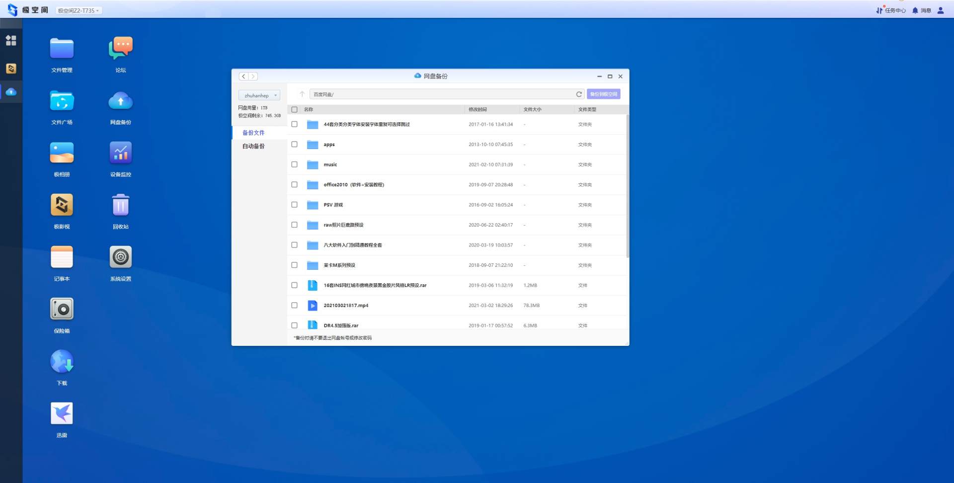Open the 回收站 recycle bin icon
The width and height of the screenshot is (954, 483).
[x=120, y=205]
